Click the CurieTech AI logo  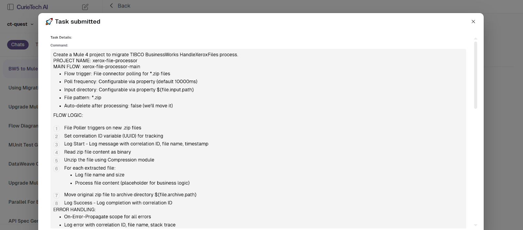(33, 7)
